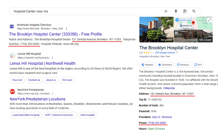
Task: Open options for American Hospital Directory result
Action: [67, 29]
